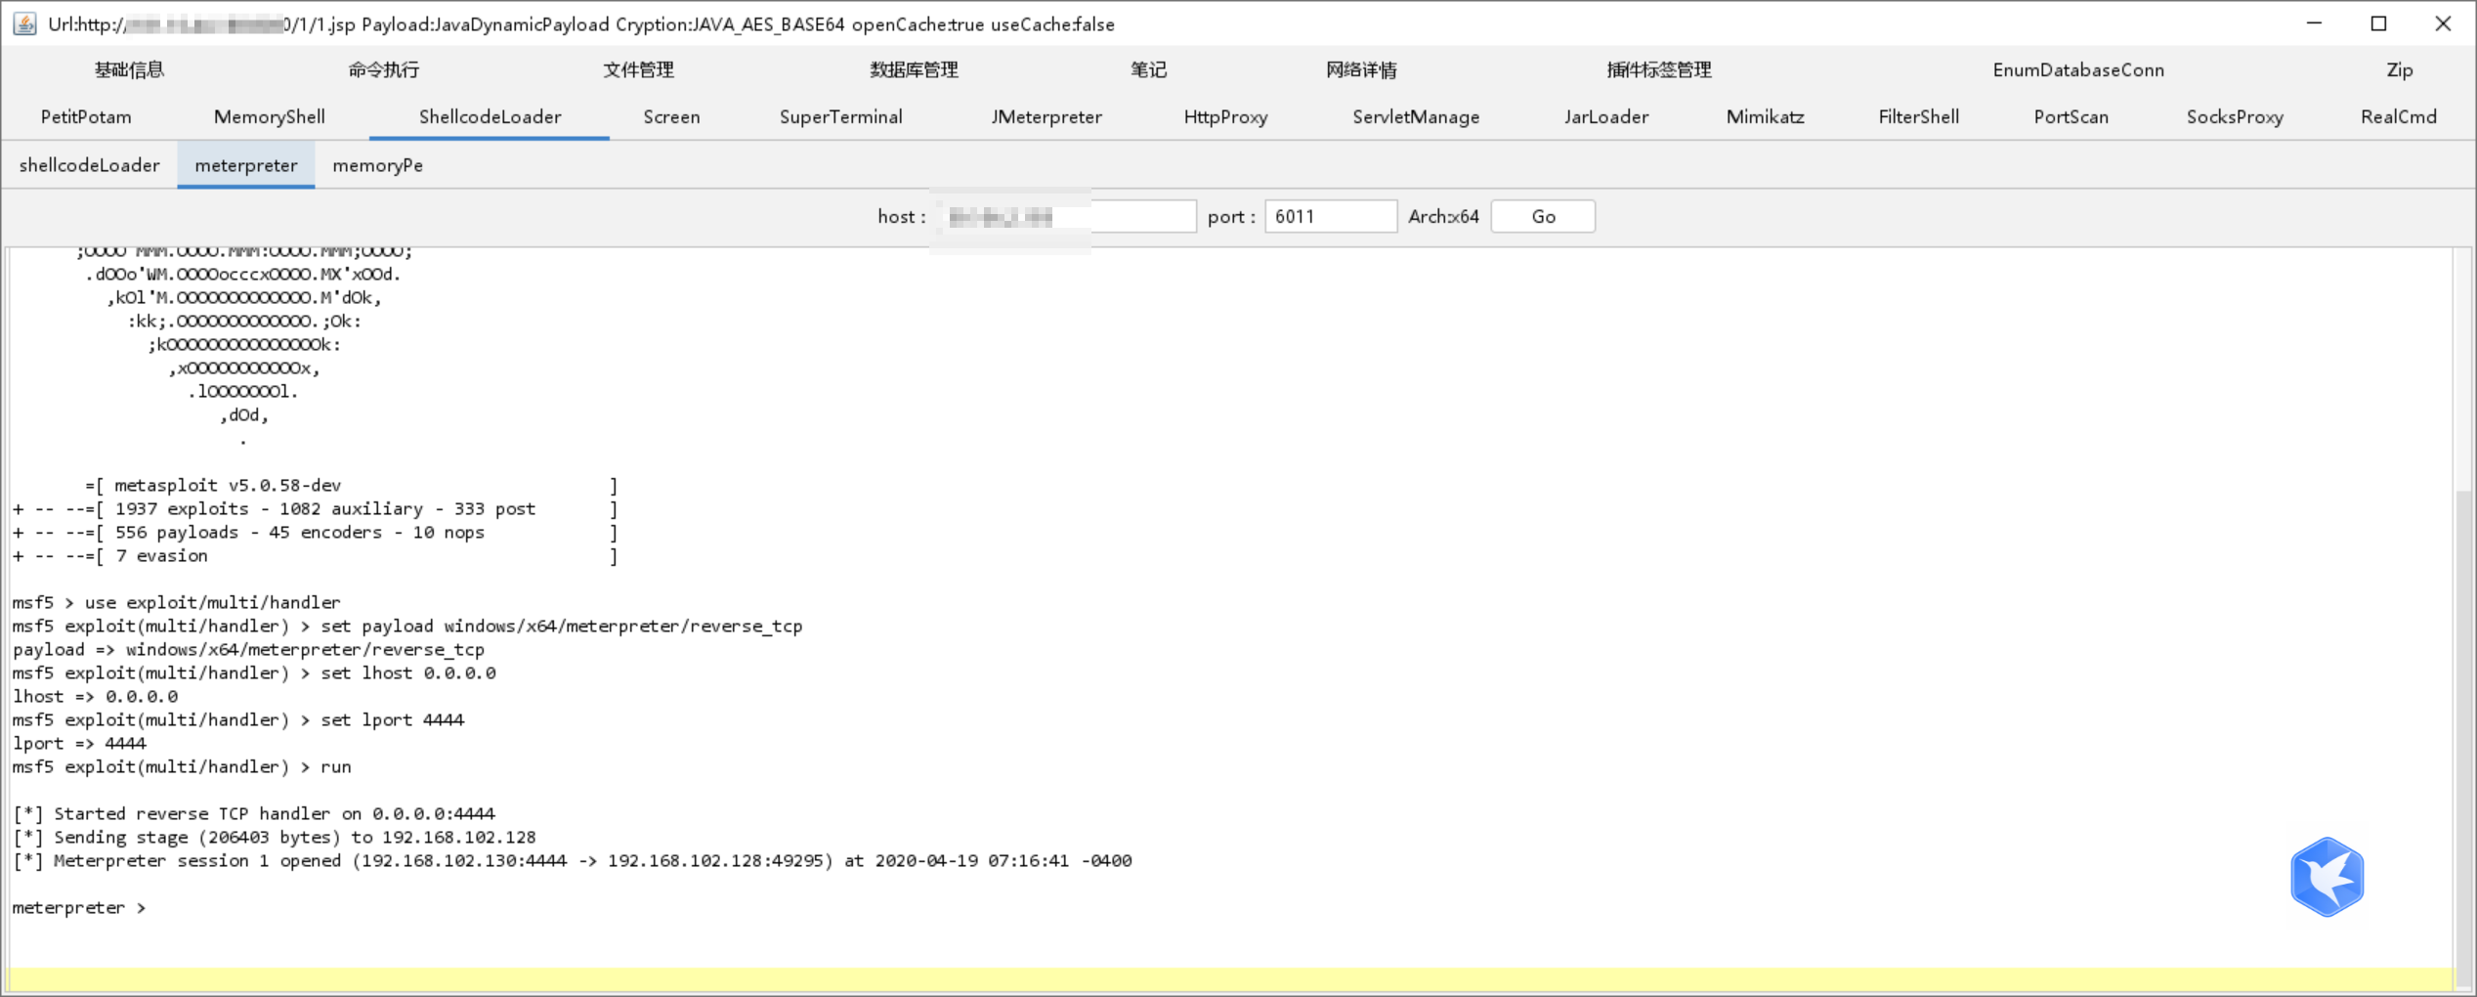Open the PortScan tab

click(x=2071, y=116)
